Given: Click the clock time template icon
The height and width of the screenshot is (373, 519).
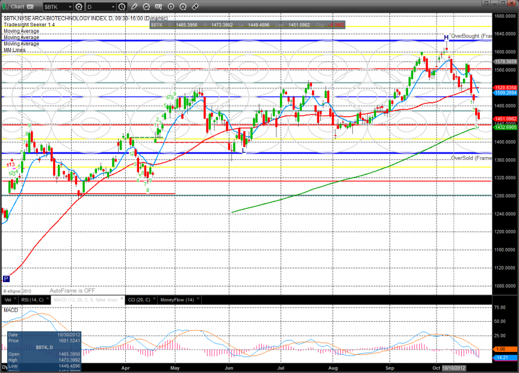Looking at the screenshot, I should [x=122, y=7].
